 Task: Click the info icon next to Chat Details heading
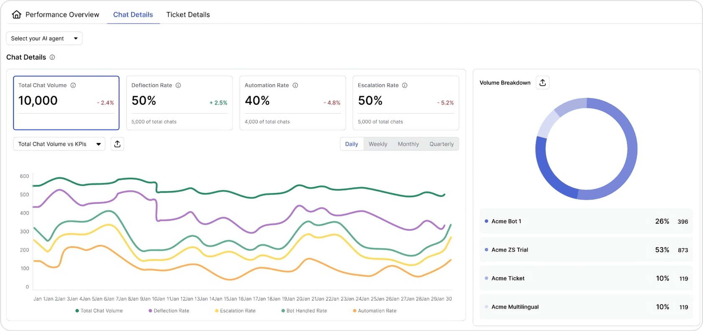coord(52,57)
